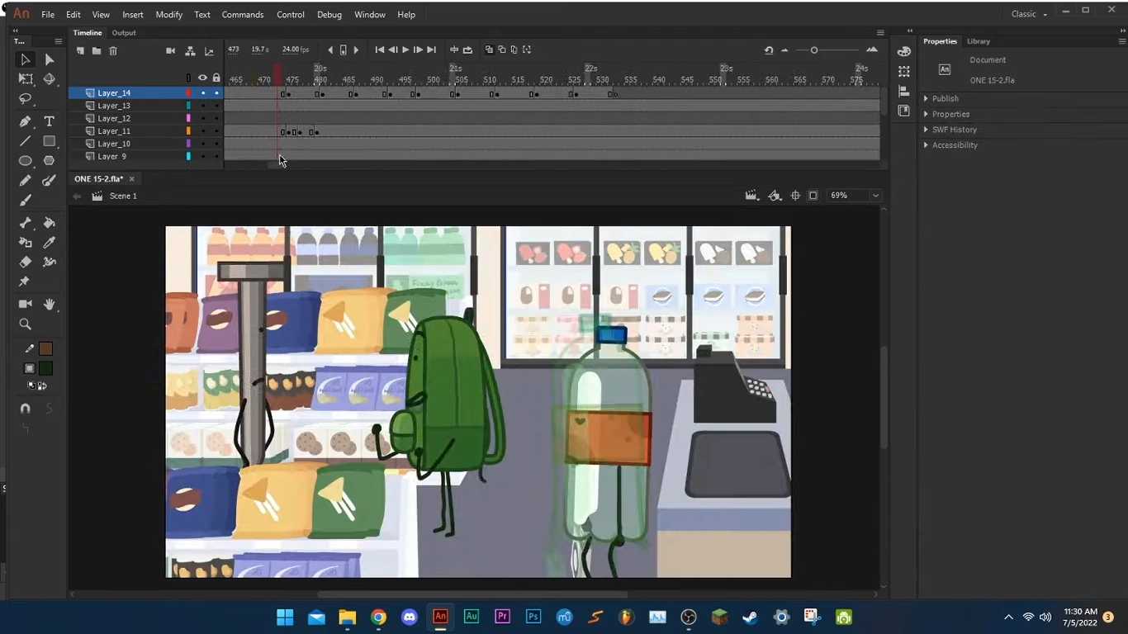Play the timeline animation
Viewport: 1128px width, 634px height.
[405, 50]
